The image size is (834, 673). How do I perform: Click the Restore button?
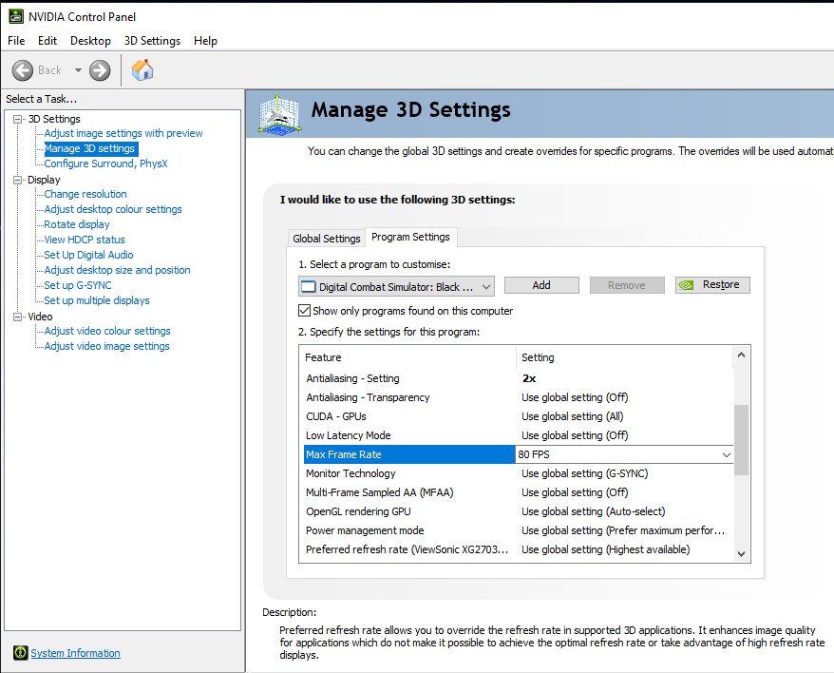(712, 285)
